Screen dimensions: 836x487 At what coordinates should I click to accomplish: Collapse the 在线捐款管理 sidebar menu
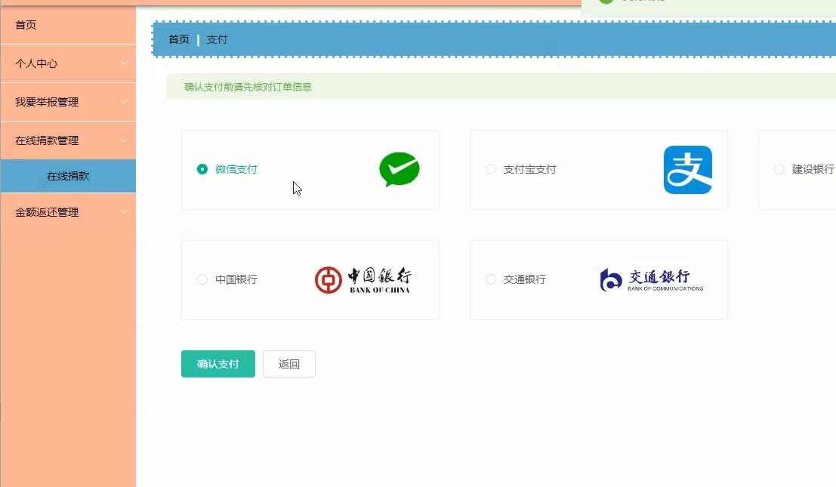coord(68,140)
